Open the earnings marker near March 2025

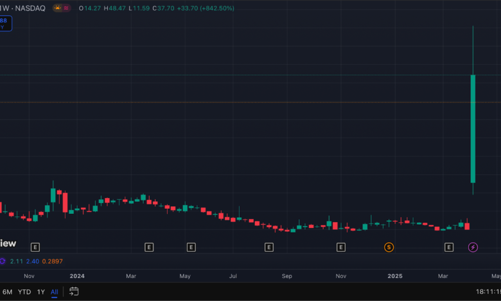[x=449, y=247]
